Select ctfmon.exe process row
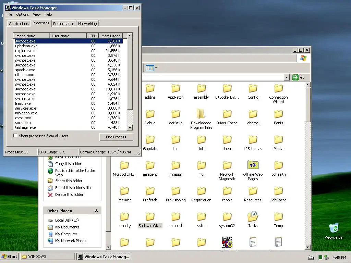The width and height of the screenshot is (351, 263). point(69,75)
